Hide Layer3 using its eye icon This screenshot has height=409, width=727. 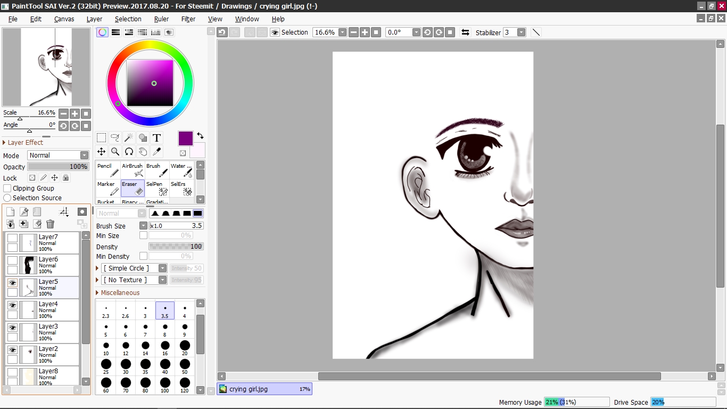click(x=12, y=328)
